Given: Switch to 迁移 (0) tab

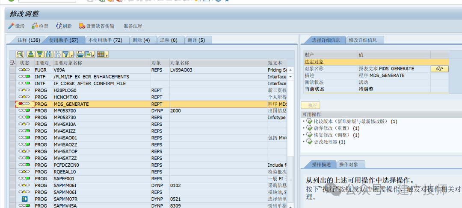Looking at the screenshot, I should pyautogui.click(x=169, y=40).
